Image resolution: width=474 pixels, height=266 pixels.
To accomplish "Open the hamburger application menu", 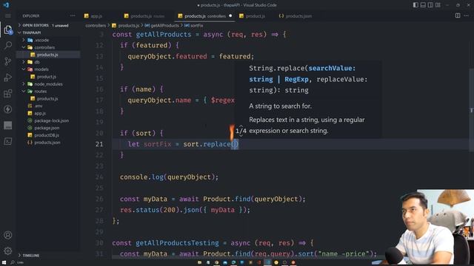I will pos(8,16).
